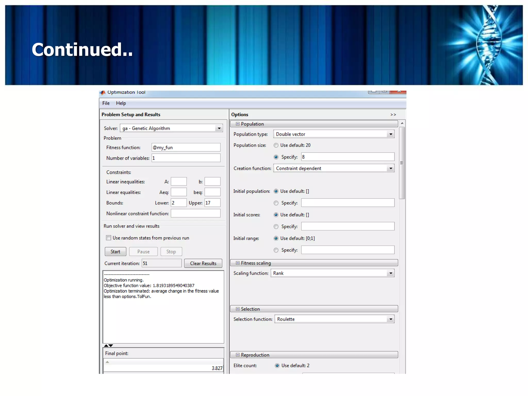Open the Solver dropdown list
Image resolution: width=528 pixels, height=396 pixels.
pyautogui.click(x=219, y=128)
